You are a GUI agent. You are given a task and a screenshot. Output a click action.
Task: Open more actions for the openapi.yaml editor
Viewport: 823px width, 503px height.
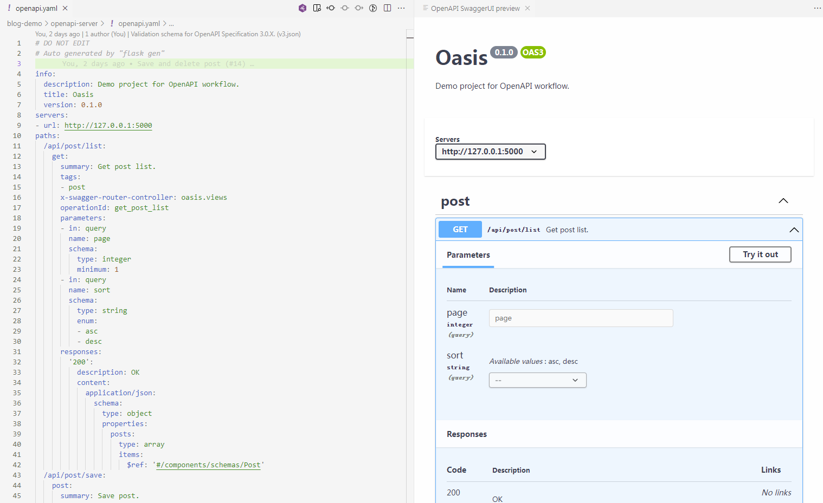401,8
